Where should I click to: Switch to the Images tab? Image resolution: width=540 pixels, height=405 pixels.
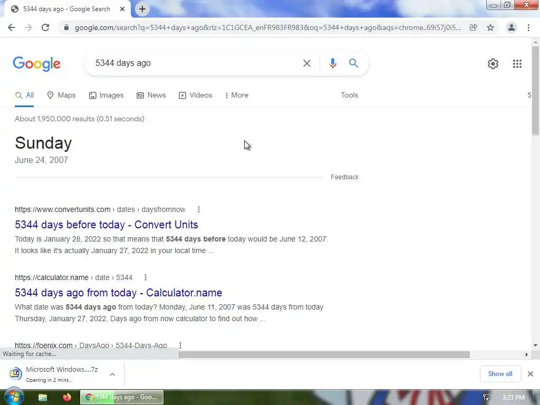click(x=107, y=95)
